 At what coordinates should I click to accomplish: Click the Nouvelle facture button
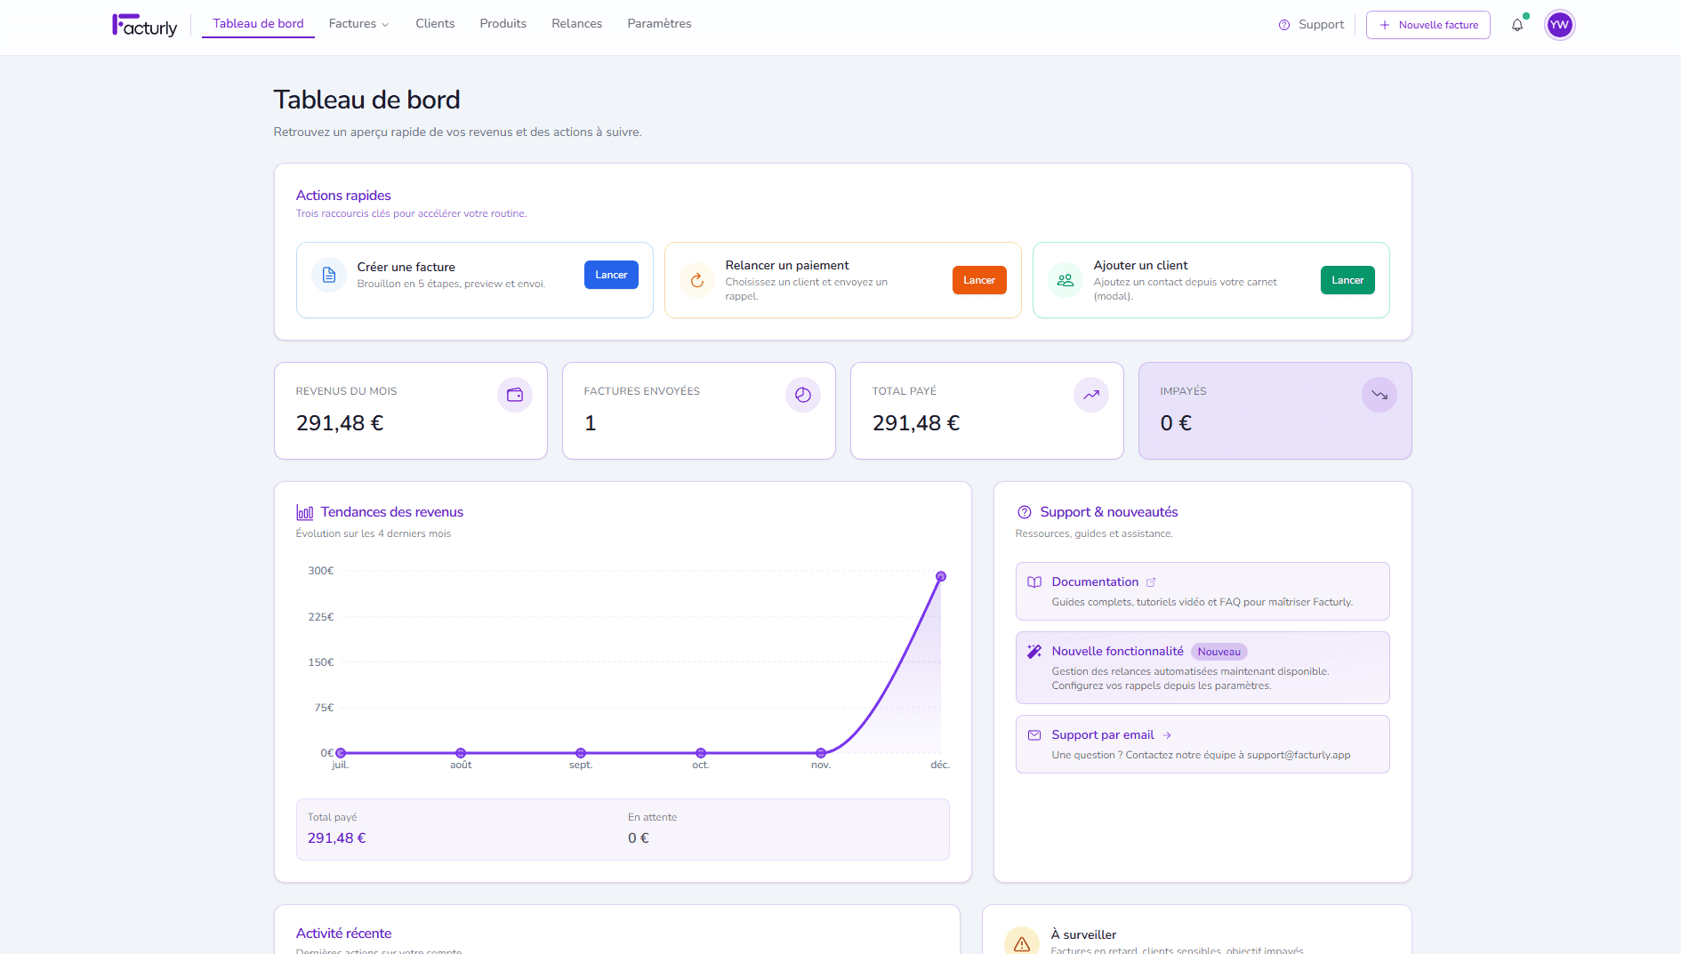click(1428, 25)
